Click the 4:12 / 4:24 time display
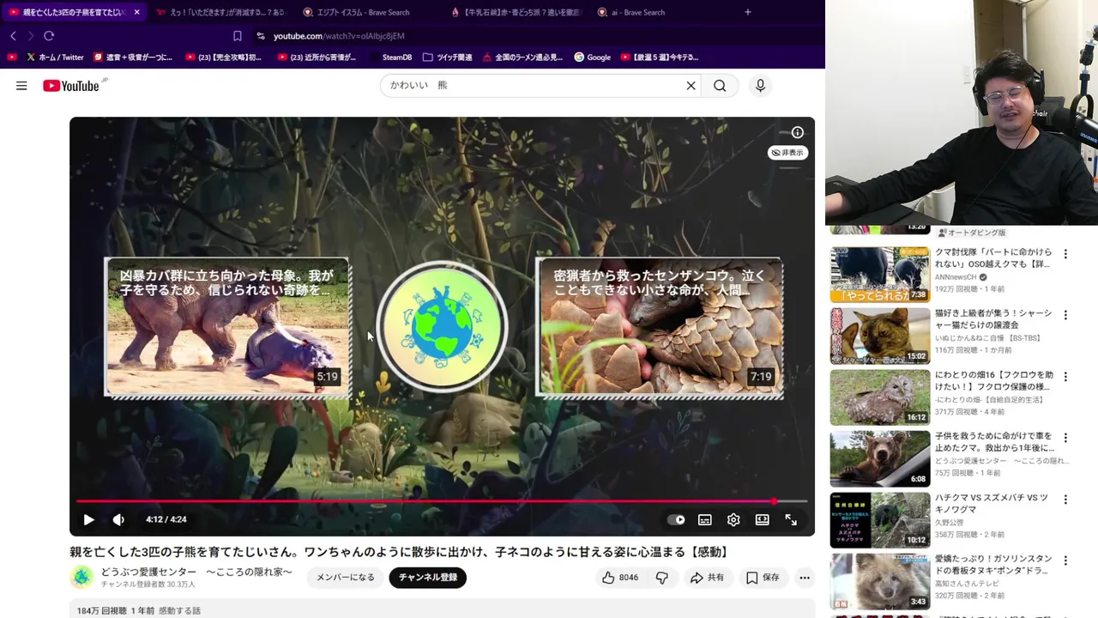Image resolution: width=1098 pixels, height=618 pixels. tap(166, 519)
